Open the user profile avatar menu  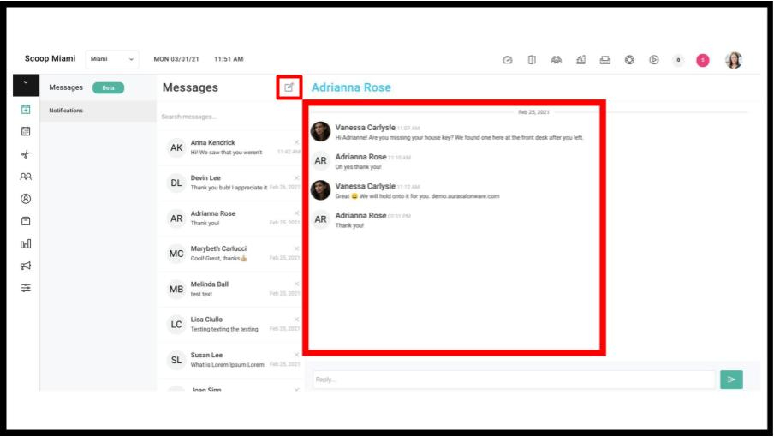734,60
